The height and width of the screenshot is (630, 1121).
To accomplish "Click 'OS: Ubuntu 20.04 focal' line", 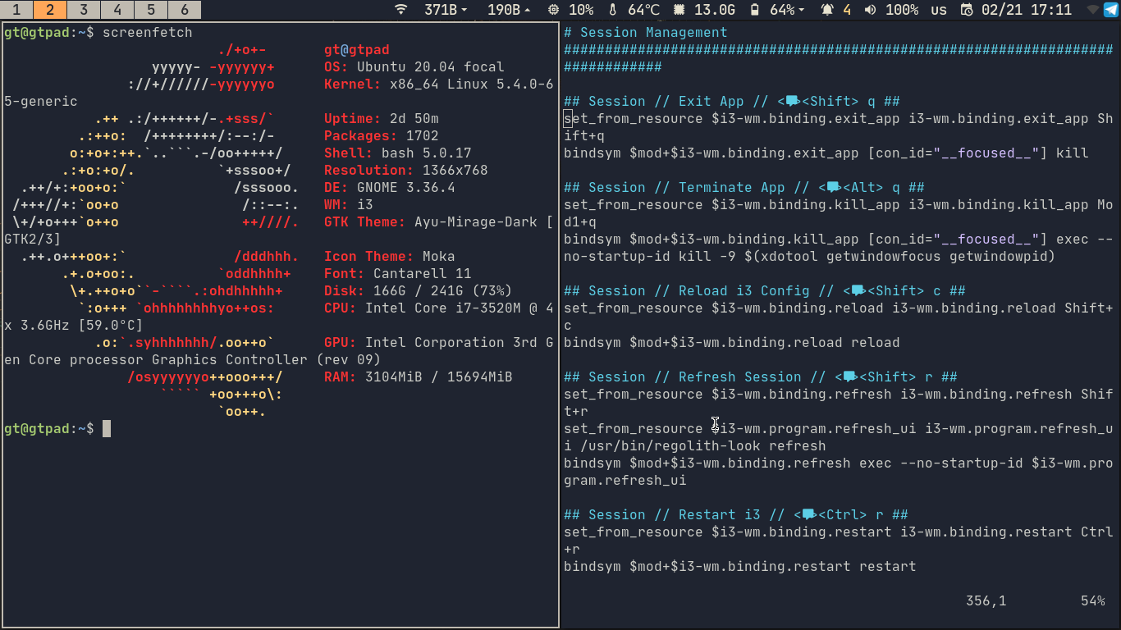I will tap(414, 67).
